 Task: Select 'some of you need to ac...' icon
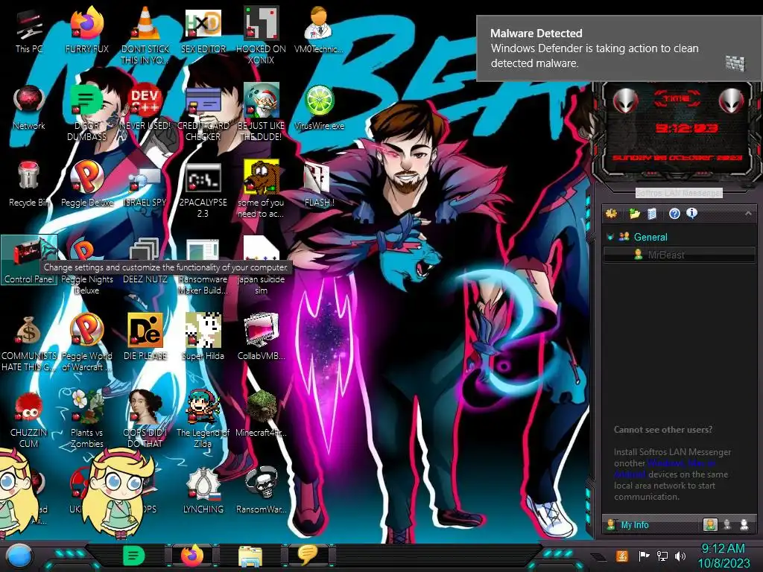coord(261,188)
